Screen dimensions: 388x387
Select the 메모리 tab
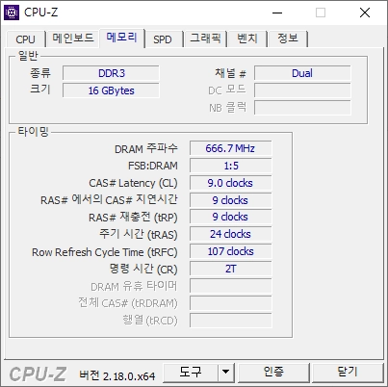pos(122,38)
